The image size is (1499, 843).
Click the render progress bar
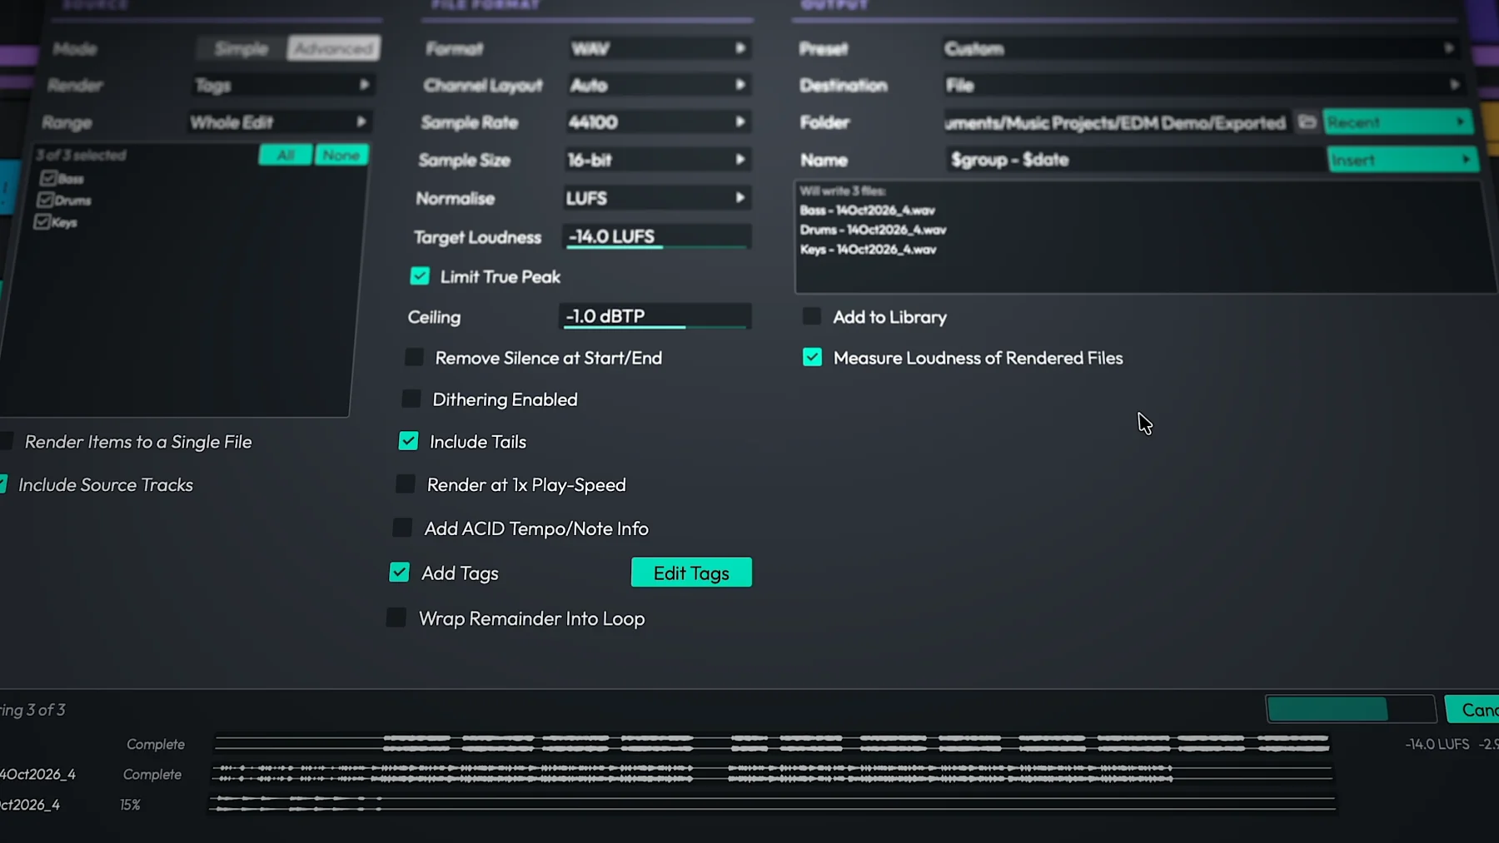pos(1351,709)
